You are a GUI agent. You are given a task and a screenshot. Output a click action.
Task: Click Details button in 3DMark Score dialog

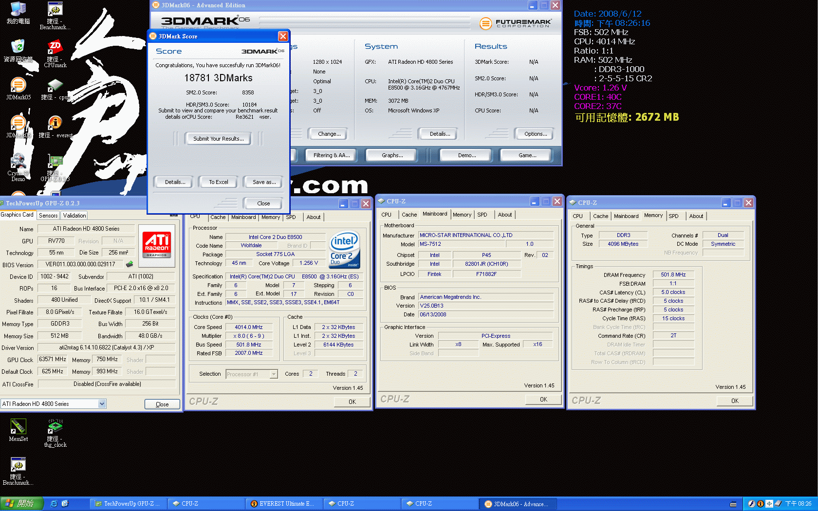175,182
